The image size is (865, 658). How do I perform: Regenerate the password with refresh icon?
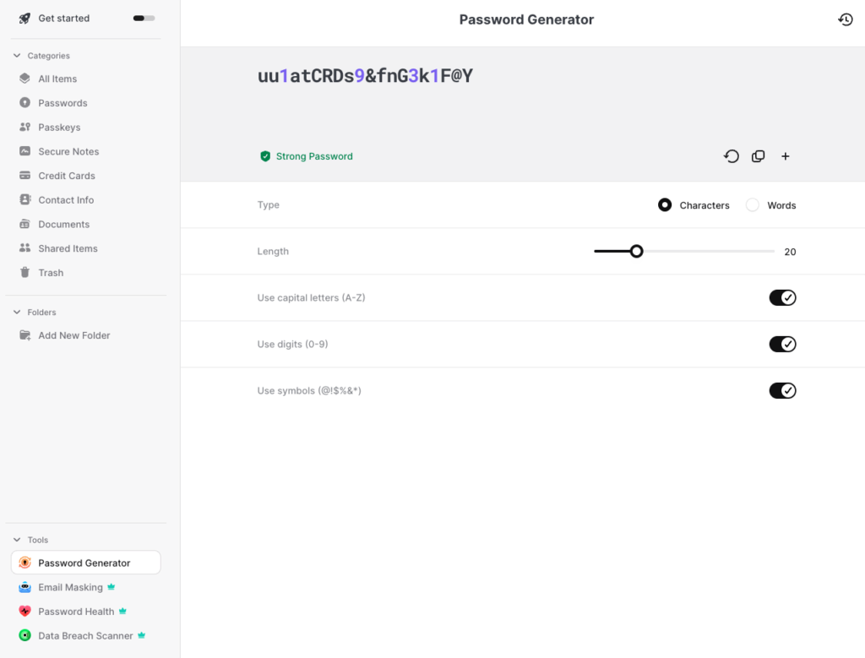coord(731,156)
